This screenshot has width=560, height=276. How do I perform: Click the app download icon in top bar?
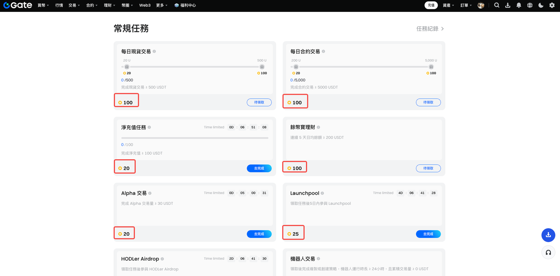[x=507, y=5]
